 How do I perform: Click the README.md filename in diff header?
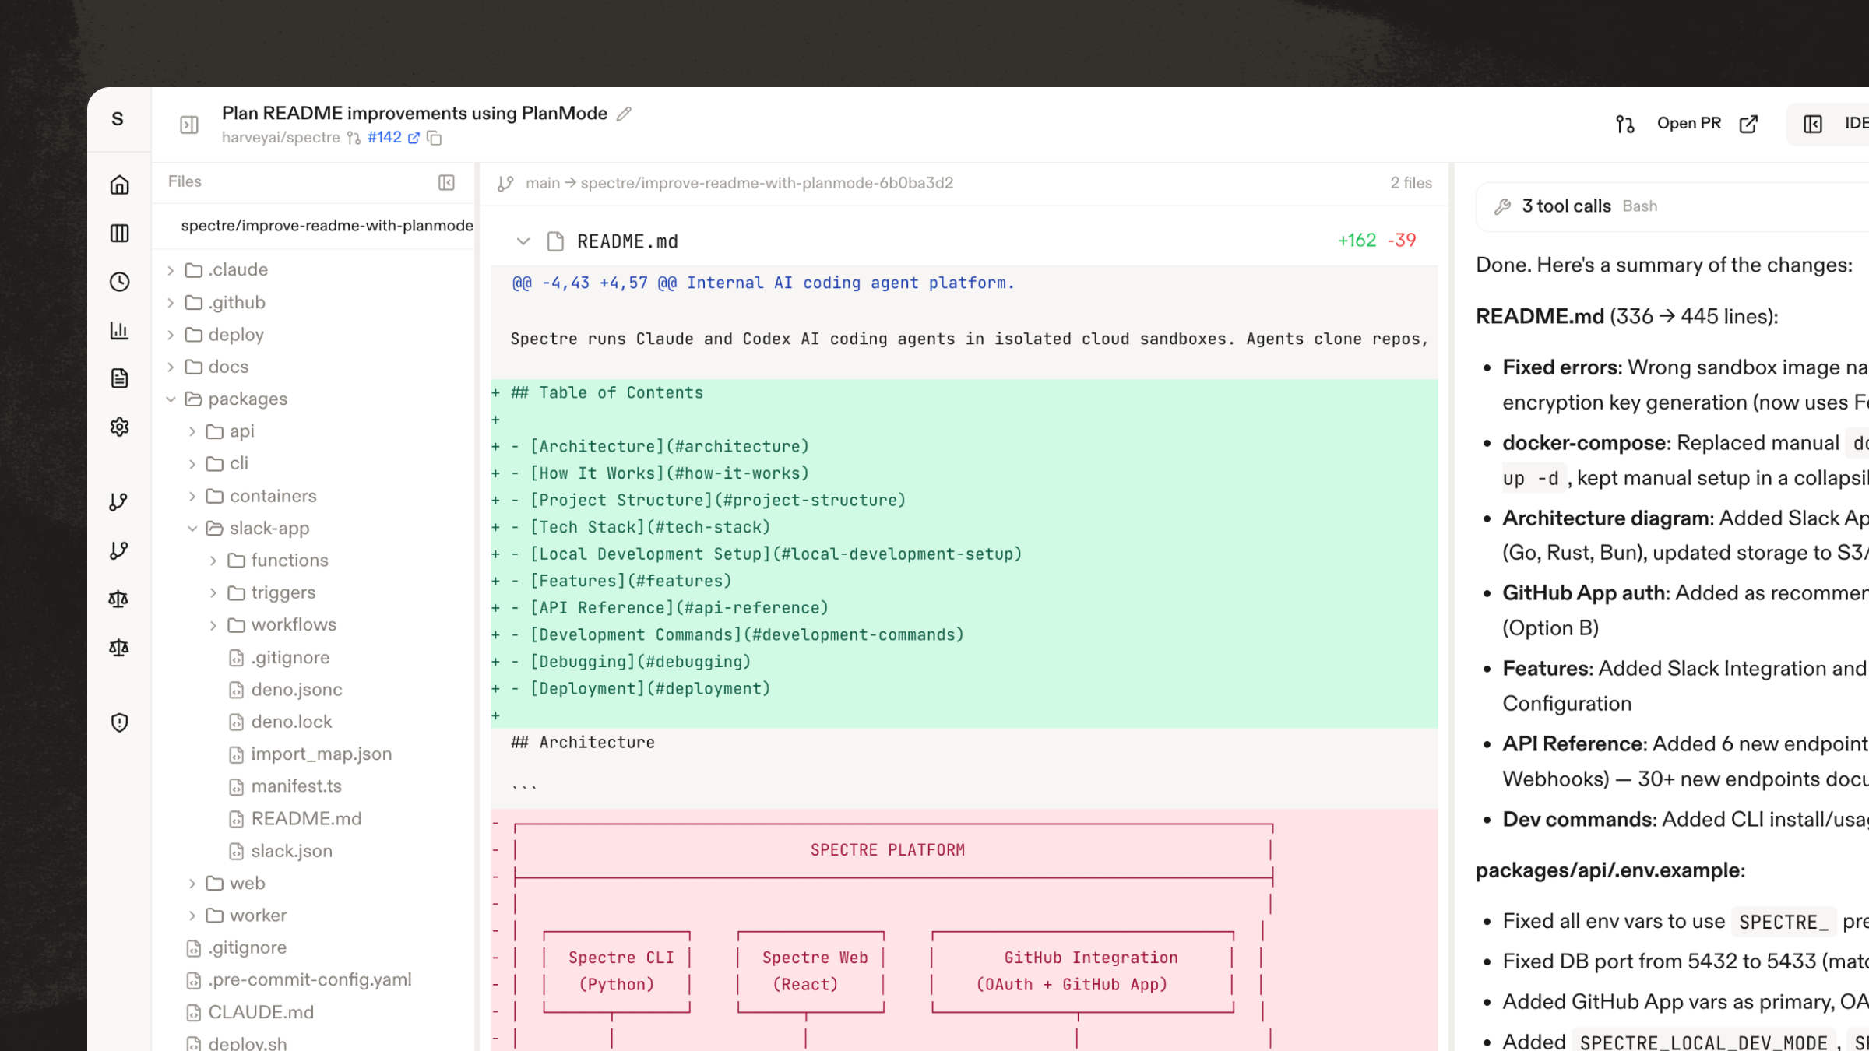[x=628, y=241]
